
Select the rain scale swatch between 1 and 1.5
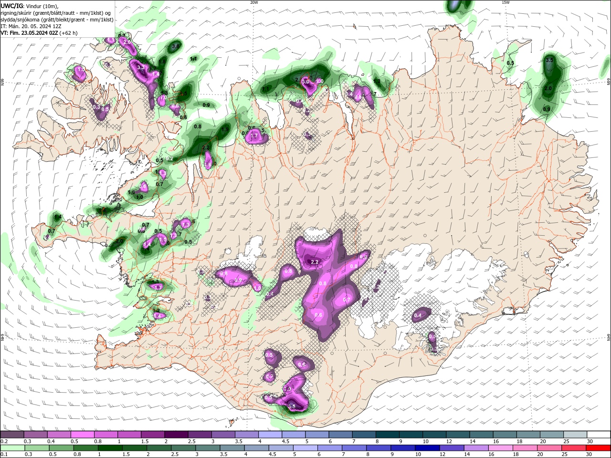tap(110, 448)
